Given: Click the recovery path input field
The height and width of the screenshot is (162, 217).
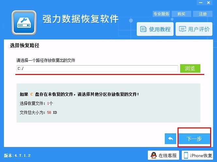Looking at the screenshot, I should (x=97, y=68).
